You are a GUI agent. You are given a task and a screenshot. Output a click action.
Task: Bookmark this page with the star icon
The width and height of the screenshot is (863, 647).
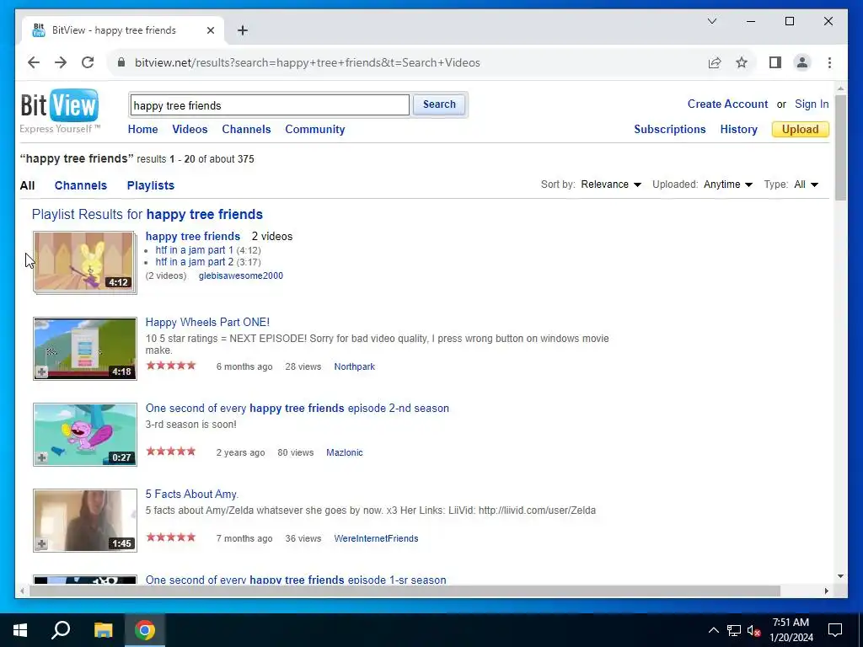742,62
